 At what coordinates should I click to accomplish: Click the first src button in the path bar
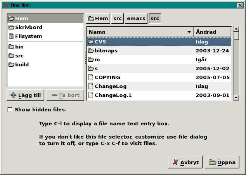point(118,19)
